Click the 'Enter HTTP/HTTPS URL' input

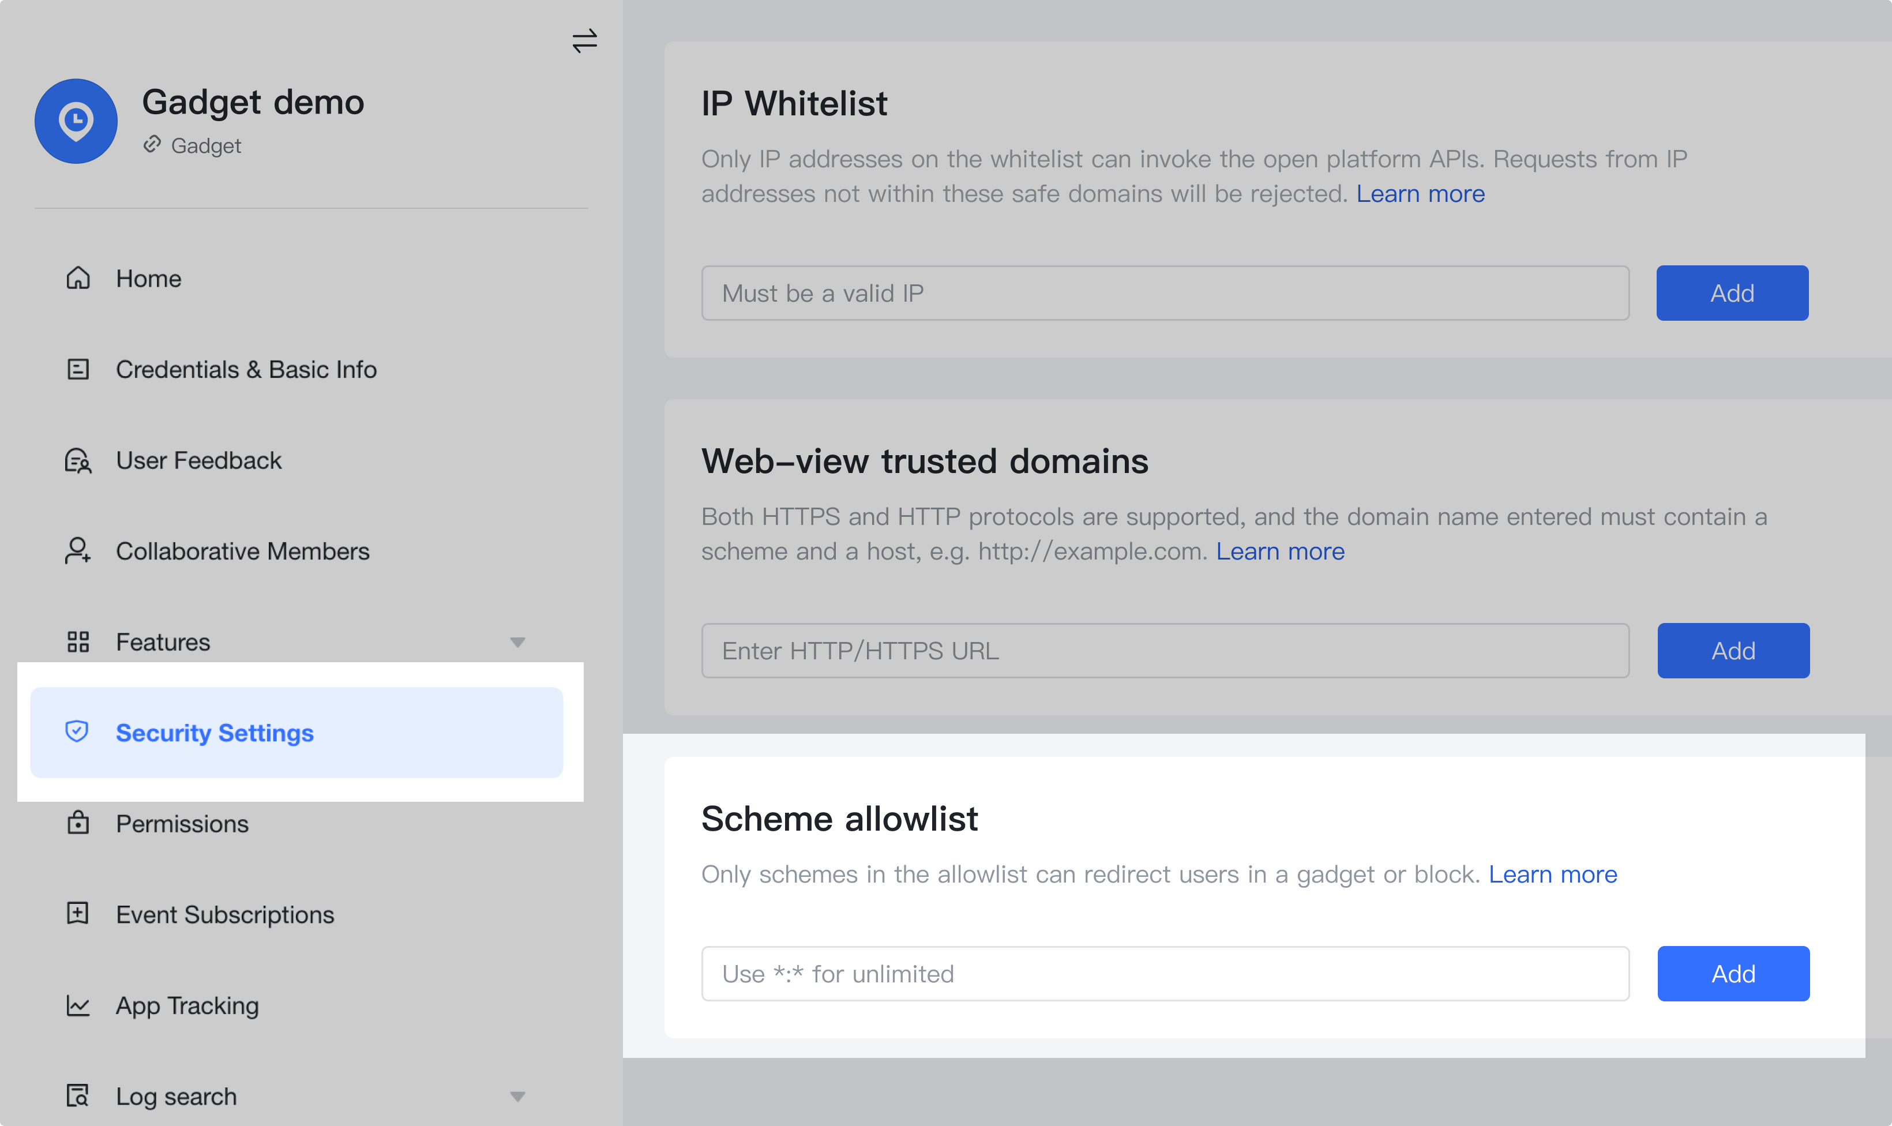(1165, 651)
